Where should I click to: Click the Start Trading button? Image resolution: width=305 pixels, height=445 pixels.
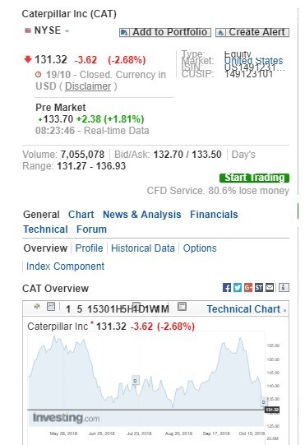click(255, 178)
